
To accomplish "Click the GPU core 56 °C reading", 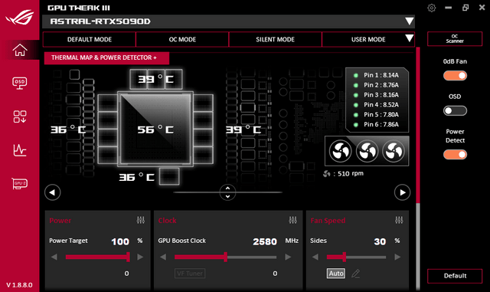I will pyautogui.click(x=155, y=130).
